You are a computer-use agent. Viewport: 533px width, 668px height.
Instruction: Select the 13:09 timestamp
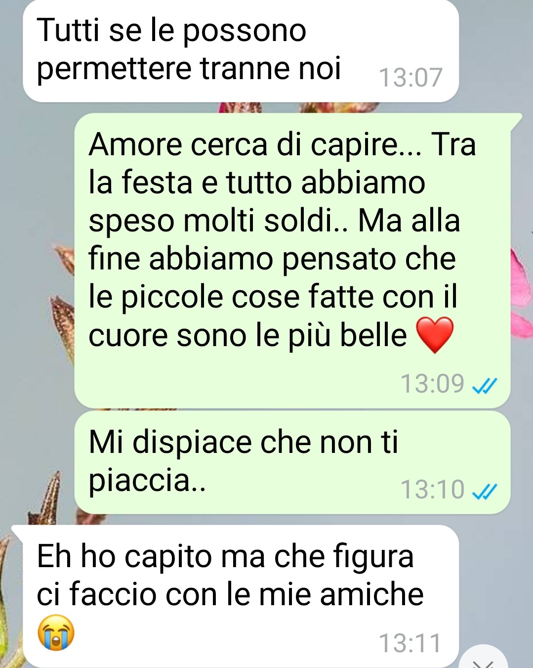pos(432,384)
